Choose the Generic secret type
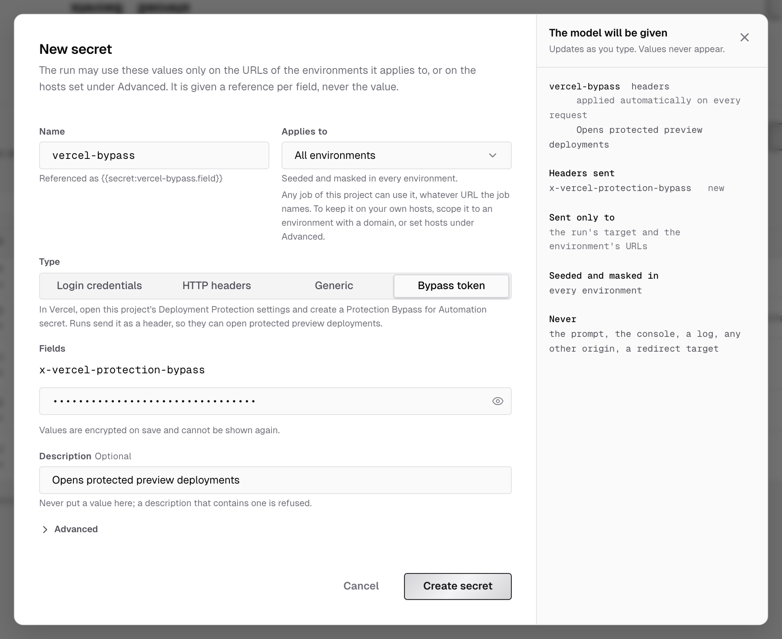Viewport: 782px width, 639px height. tap(334, 286)
